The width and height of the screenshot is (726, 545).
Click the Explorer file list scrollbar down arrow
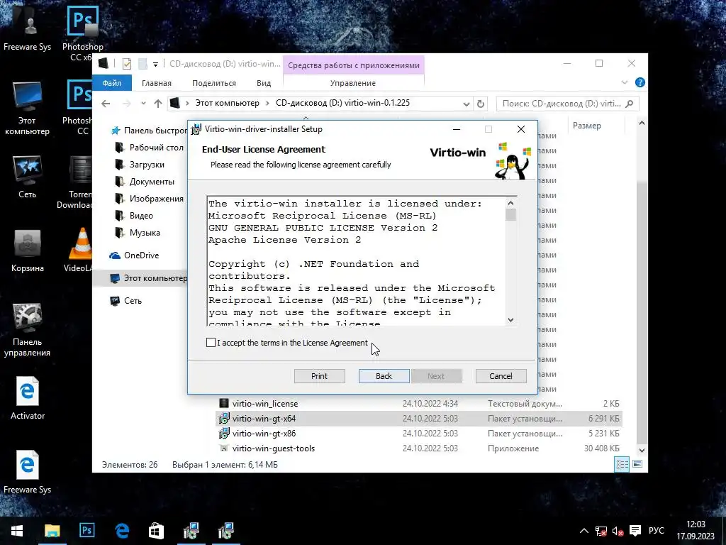pos(642,450)
